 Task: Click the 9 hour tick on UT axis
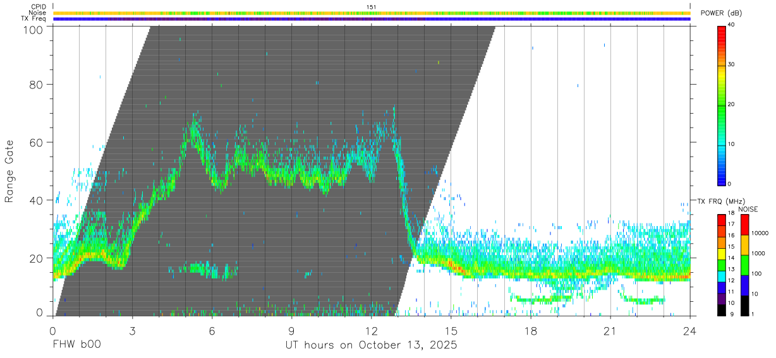[292, 331]
